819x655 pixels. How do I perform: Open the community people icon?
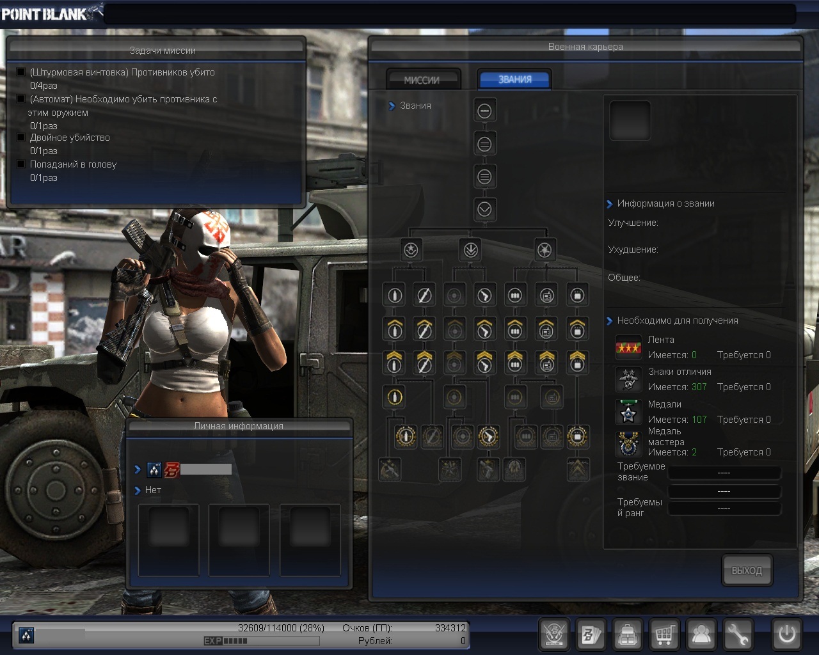pyautogui.click(x=701, y=635)
